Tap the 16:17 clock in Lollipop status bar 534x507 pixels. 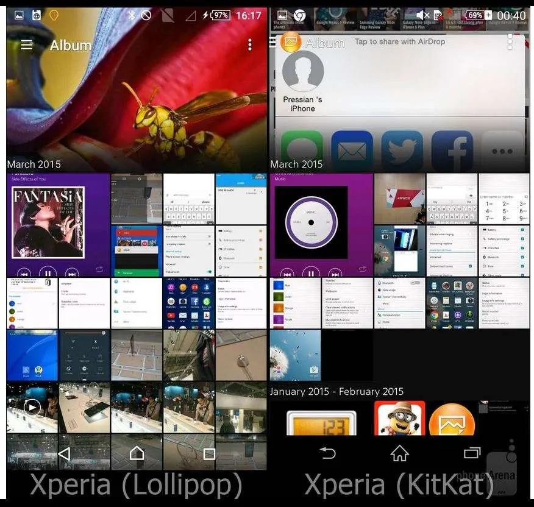(248, 16)
